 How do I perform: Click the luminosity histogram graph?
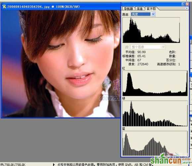coord(151,30)
